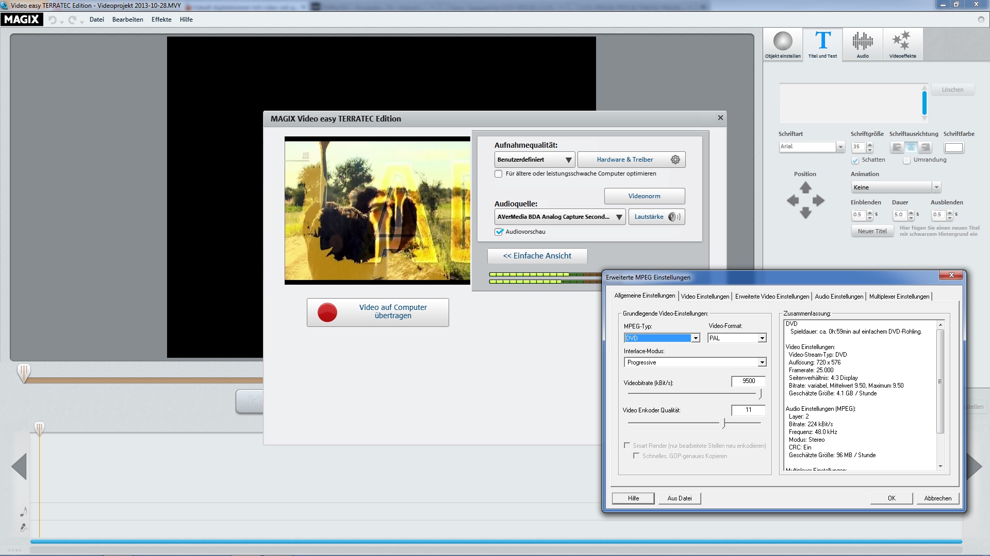Click the undo arrow icon
Viewport: 990px width, 556px height.
tap(52, 20)
